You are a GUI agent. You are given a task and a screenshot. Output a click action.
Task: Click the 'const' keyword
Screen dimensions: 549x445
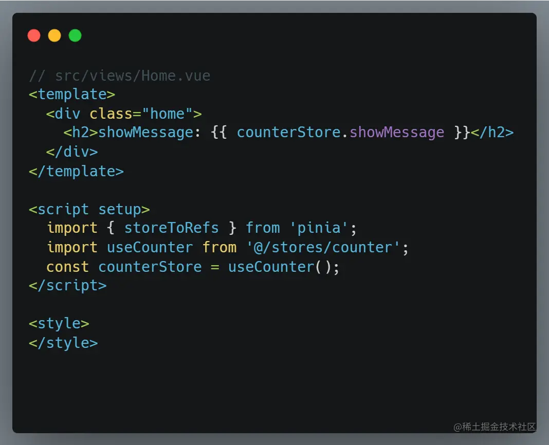pyautogui.click(x=67, y=267)
